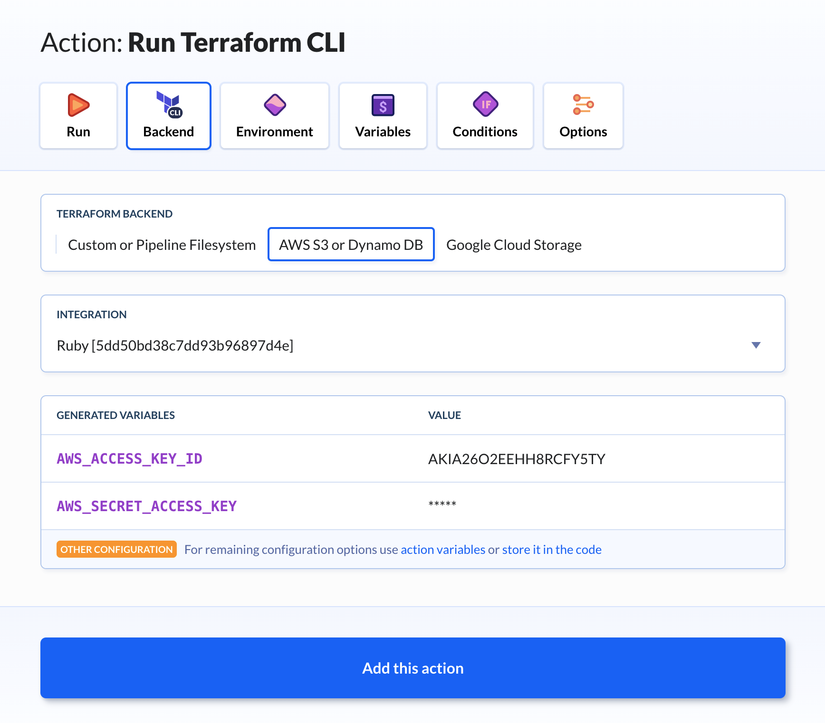Image resolution: width=825 pixels, height=723 pixels.
Task: Choose Google Cloud Storage backend
Action: click(514, 245)
